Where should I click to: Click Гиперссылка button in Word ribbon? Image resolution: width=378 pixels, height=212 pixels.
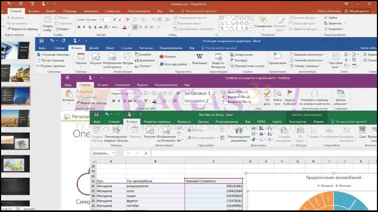[x=242, y=55]
